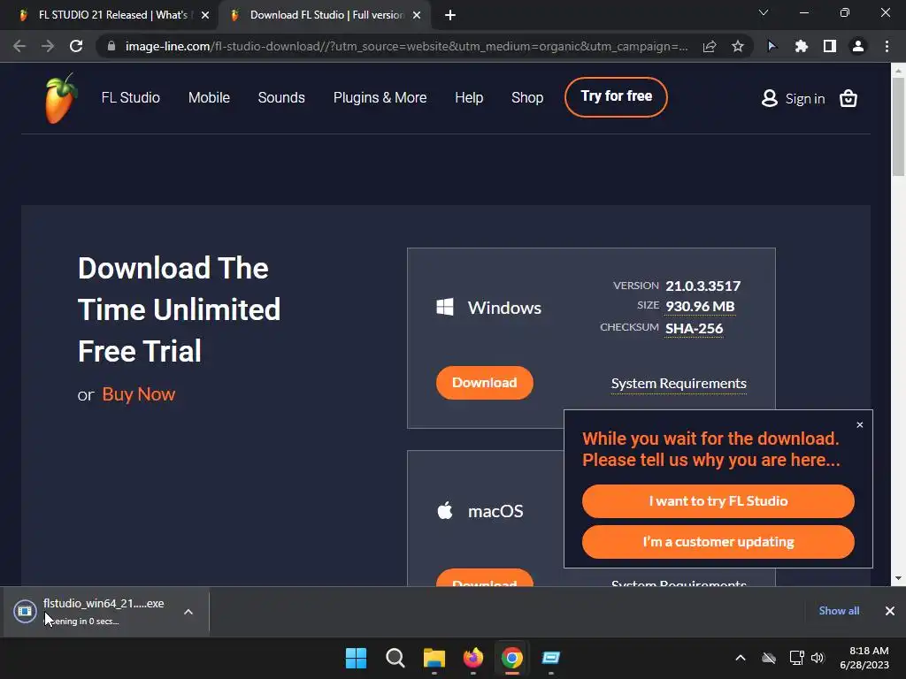Open File Explorer from the taskbar

click(x=434, y=658)
